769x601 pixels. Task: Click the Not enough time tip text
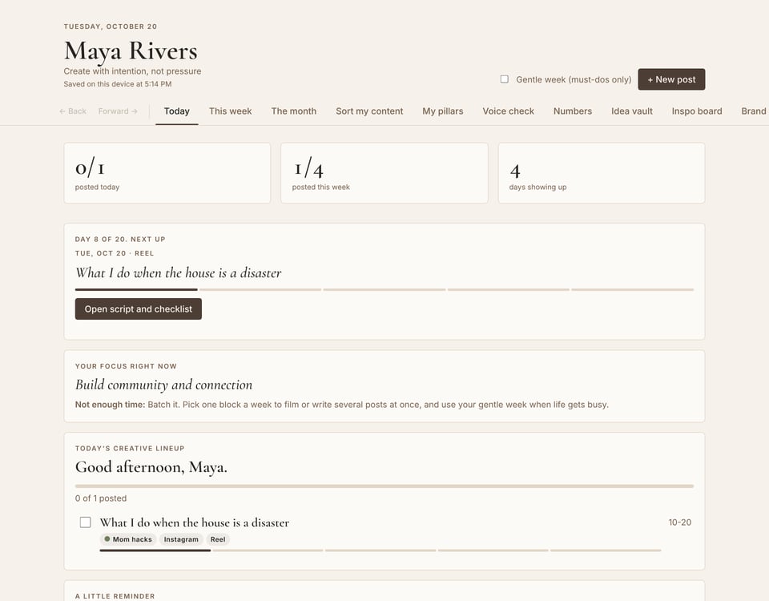(x=342, y=405)
